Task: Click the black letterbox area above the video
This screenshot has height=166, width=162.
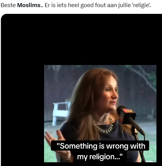Action: 81,39
